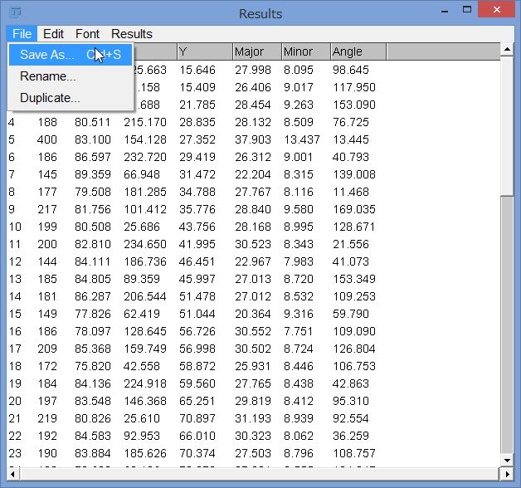Select value 206.544 in row 14

(x=145, y=296)
